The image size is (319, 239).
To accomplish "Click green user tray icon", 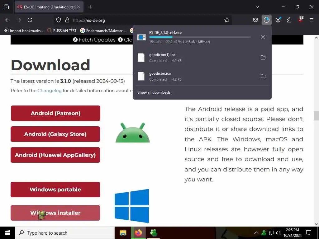I will 264,233.
